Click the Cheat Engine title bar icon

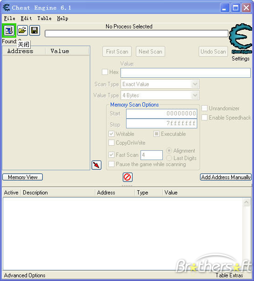(6, 8)
